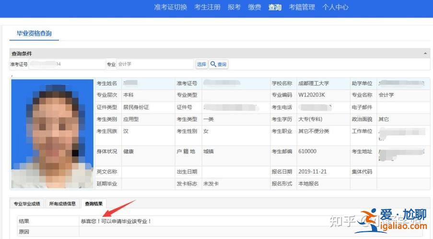Switch to the 专业毕业成绩 tab
433x239 pixels.
(27, 204)
